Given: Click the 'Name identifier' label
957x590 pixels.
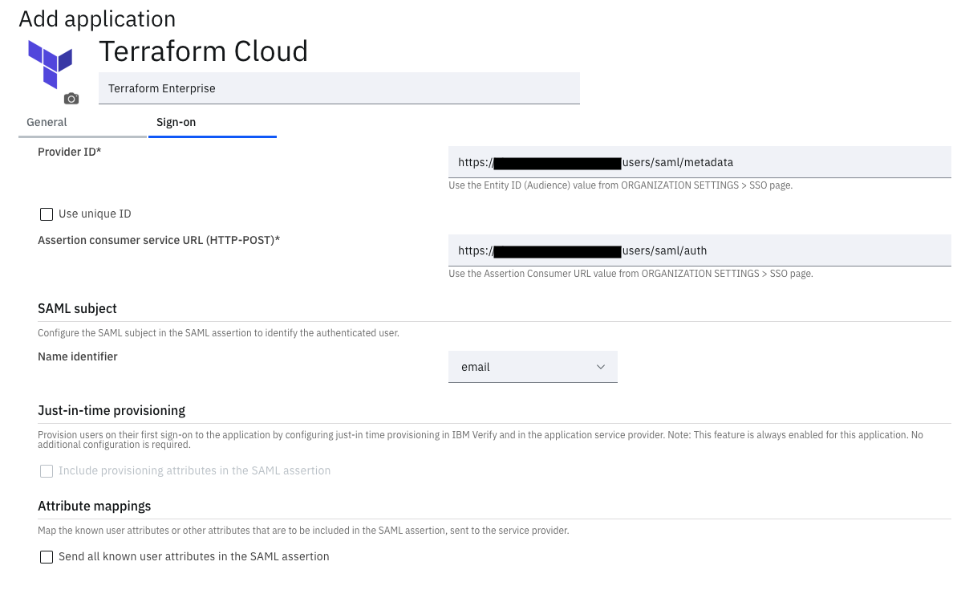Looking at the screenshot, I should pos(78,356).
